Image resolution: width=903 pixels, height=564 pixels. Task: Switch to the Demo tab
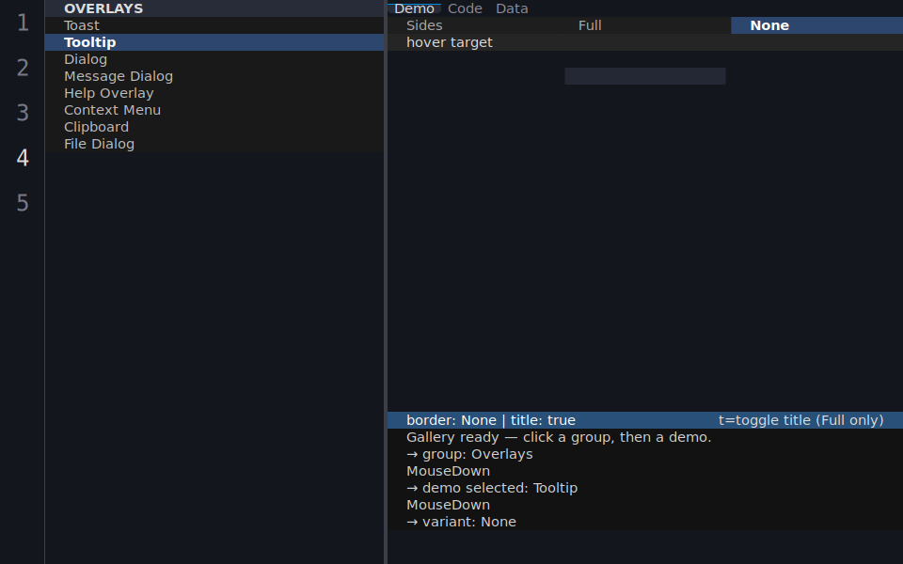414,8
